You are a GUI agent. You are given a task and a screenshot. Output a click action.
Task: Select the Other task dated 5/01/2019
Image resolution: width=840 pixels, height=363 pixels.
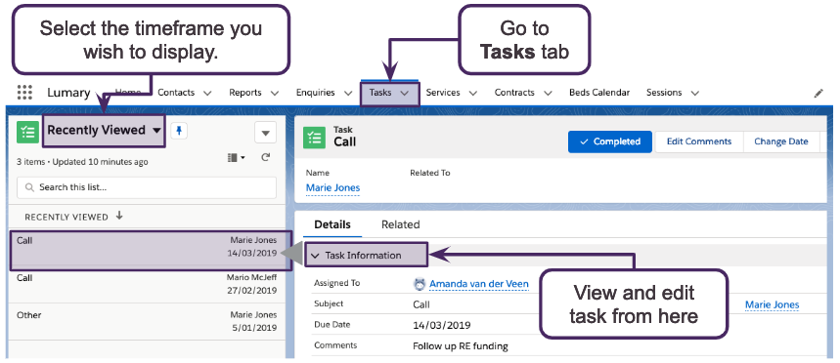click(x=147, y=321)
